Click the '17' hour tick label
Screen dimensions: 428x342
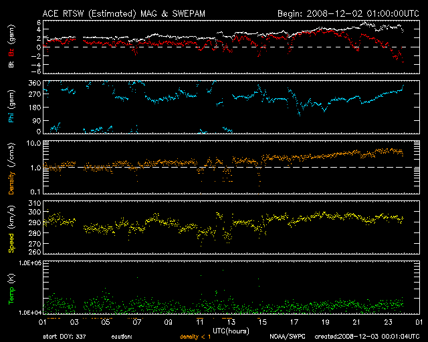point(294,322)
